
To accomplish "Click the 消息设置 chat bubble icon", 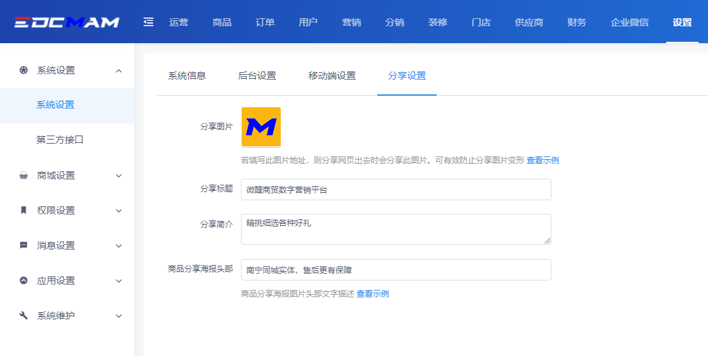I will 24,245.
